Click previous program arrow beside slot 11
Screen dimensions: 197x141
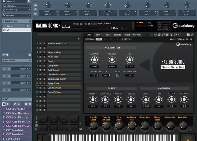point(92,24)
